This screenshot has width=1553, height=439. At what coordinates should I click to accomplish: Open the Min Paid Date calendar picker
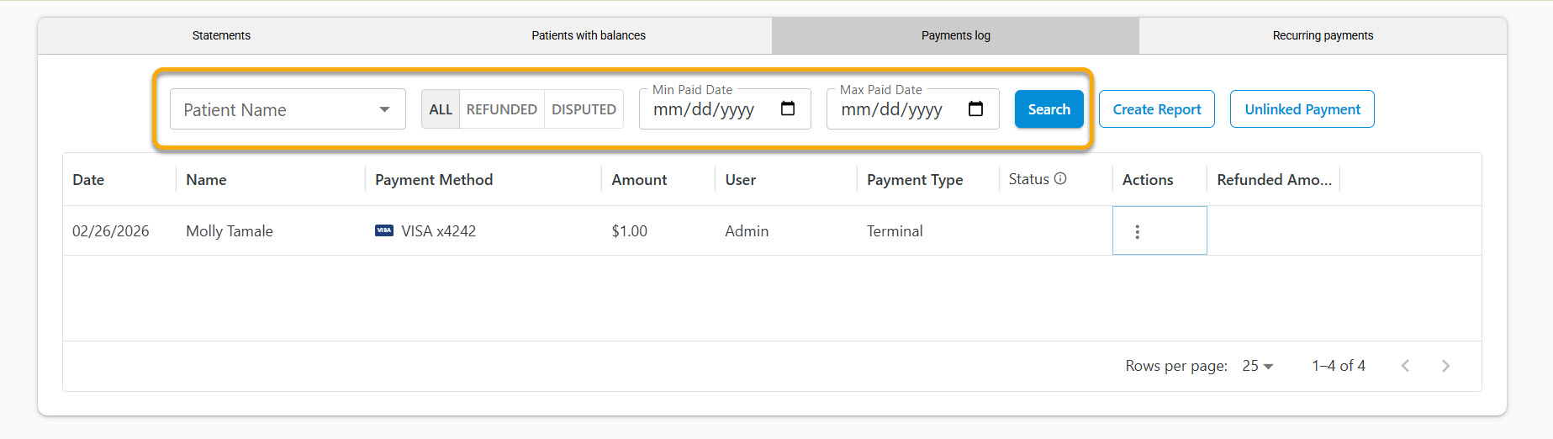pos(788,108)
